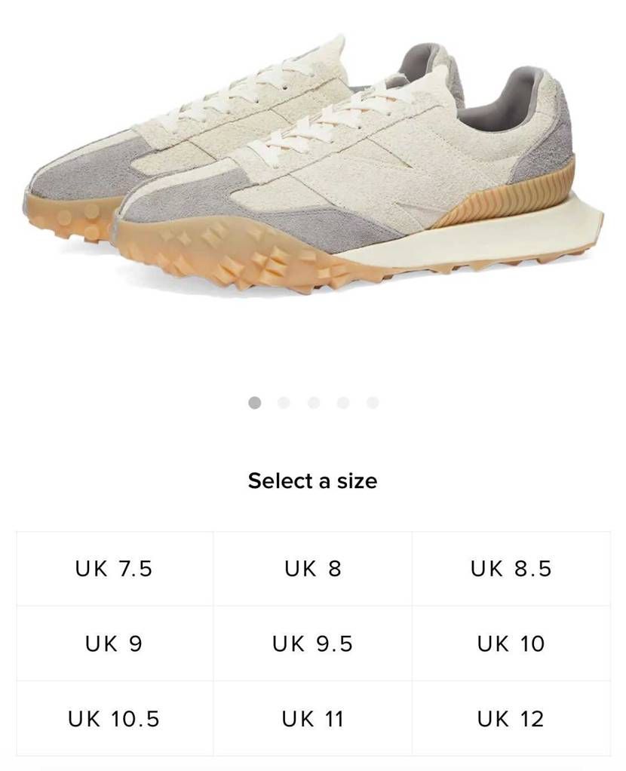Choose the UK 8 size option

click(x=313, y=568)
